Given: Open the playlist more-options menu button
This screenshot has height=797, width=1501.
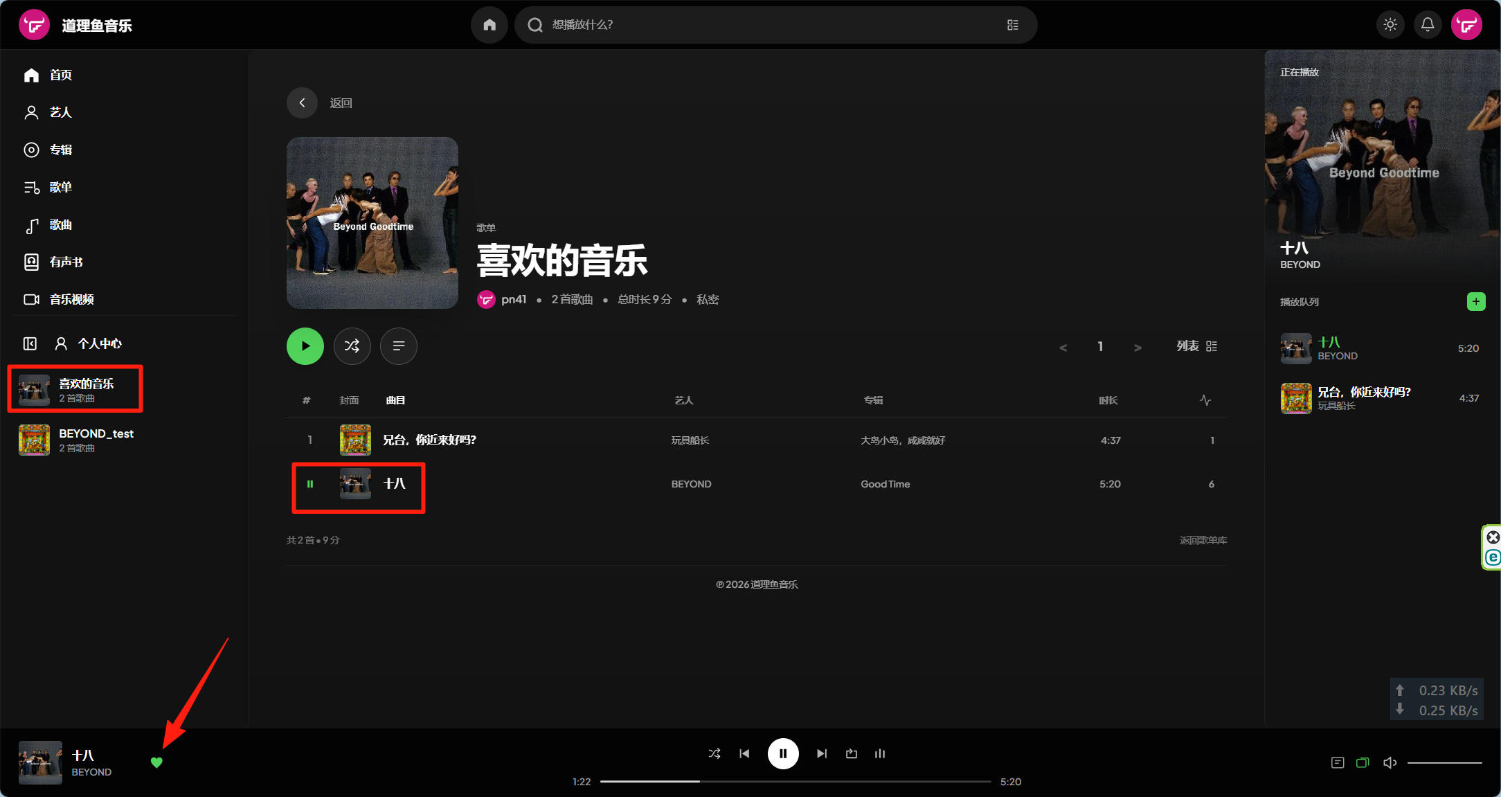Looking at the screenshot, I should (x=398, y=346).
